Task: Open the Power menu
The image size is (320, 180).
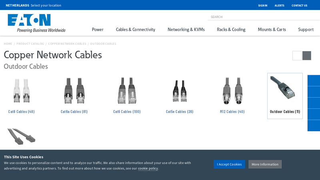Action: (98, 30)
